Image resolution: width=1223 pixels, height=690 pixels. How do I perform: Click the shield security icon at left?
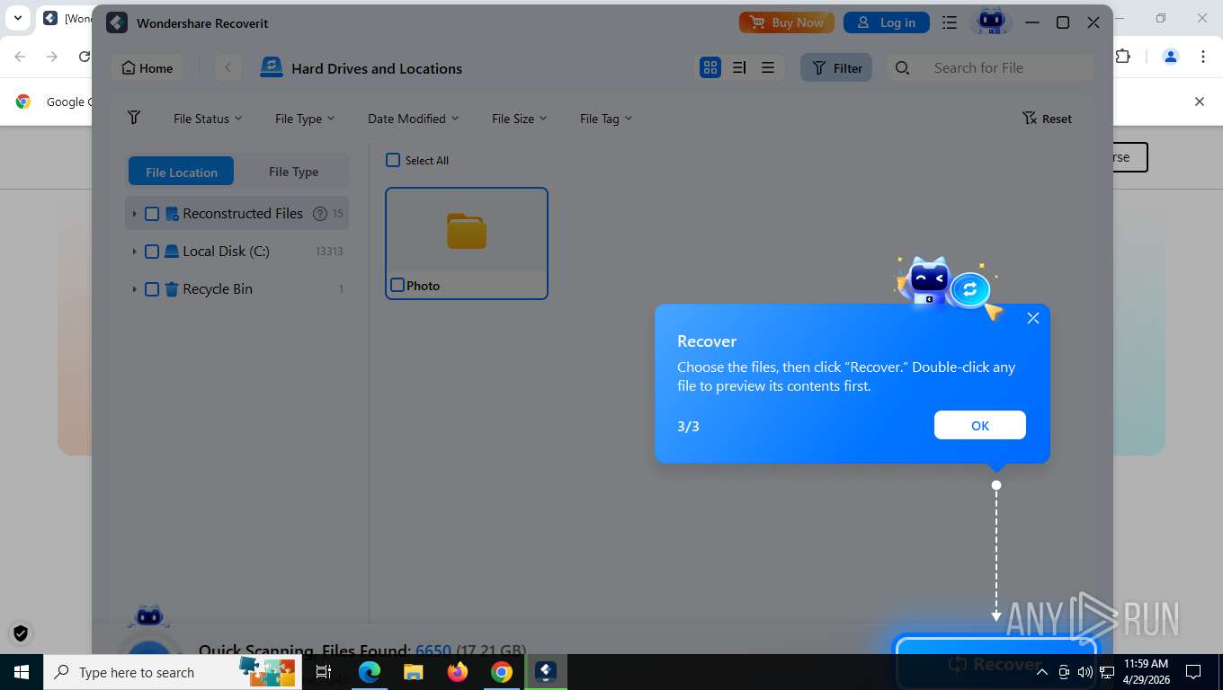coord(21,633)
